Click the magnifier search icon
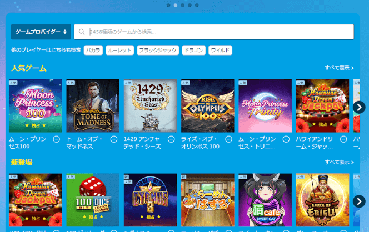Viewport: 369px width, 232px height. [82, 32]
